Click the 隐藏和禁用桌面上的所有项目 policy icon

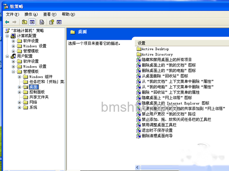tap(138, 60)
